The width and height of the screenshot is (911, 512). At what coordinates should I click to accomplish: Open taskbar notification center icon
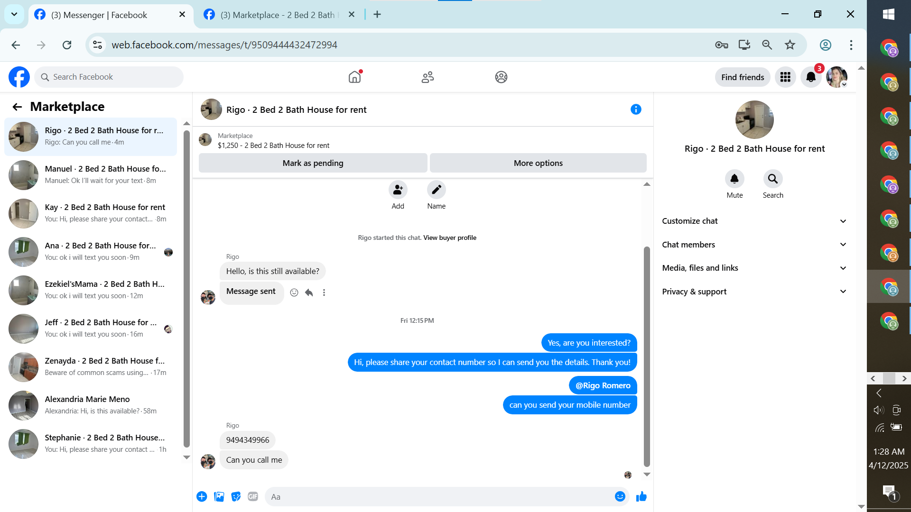tap(889, 492)
